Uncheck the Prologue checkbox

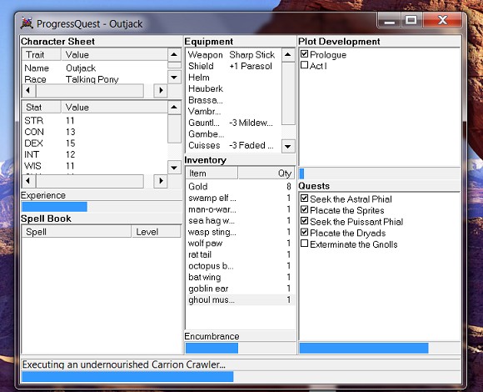(x=304, y=54)
